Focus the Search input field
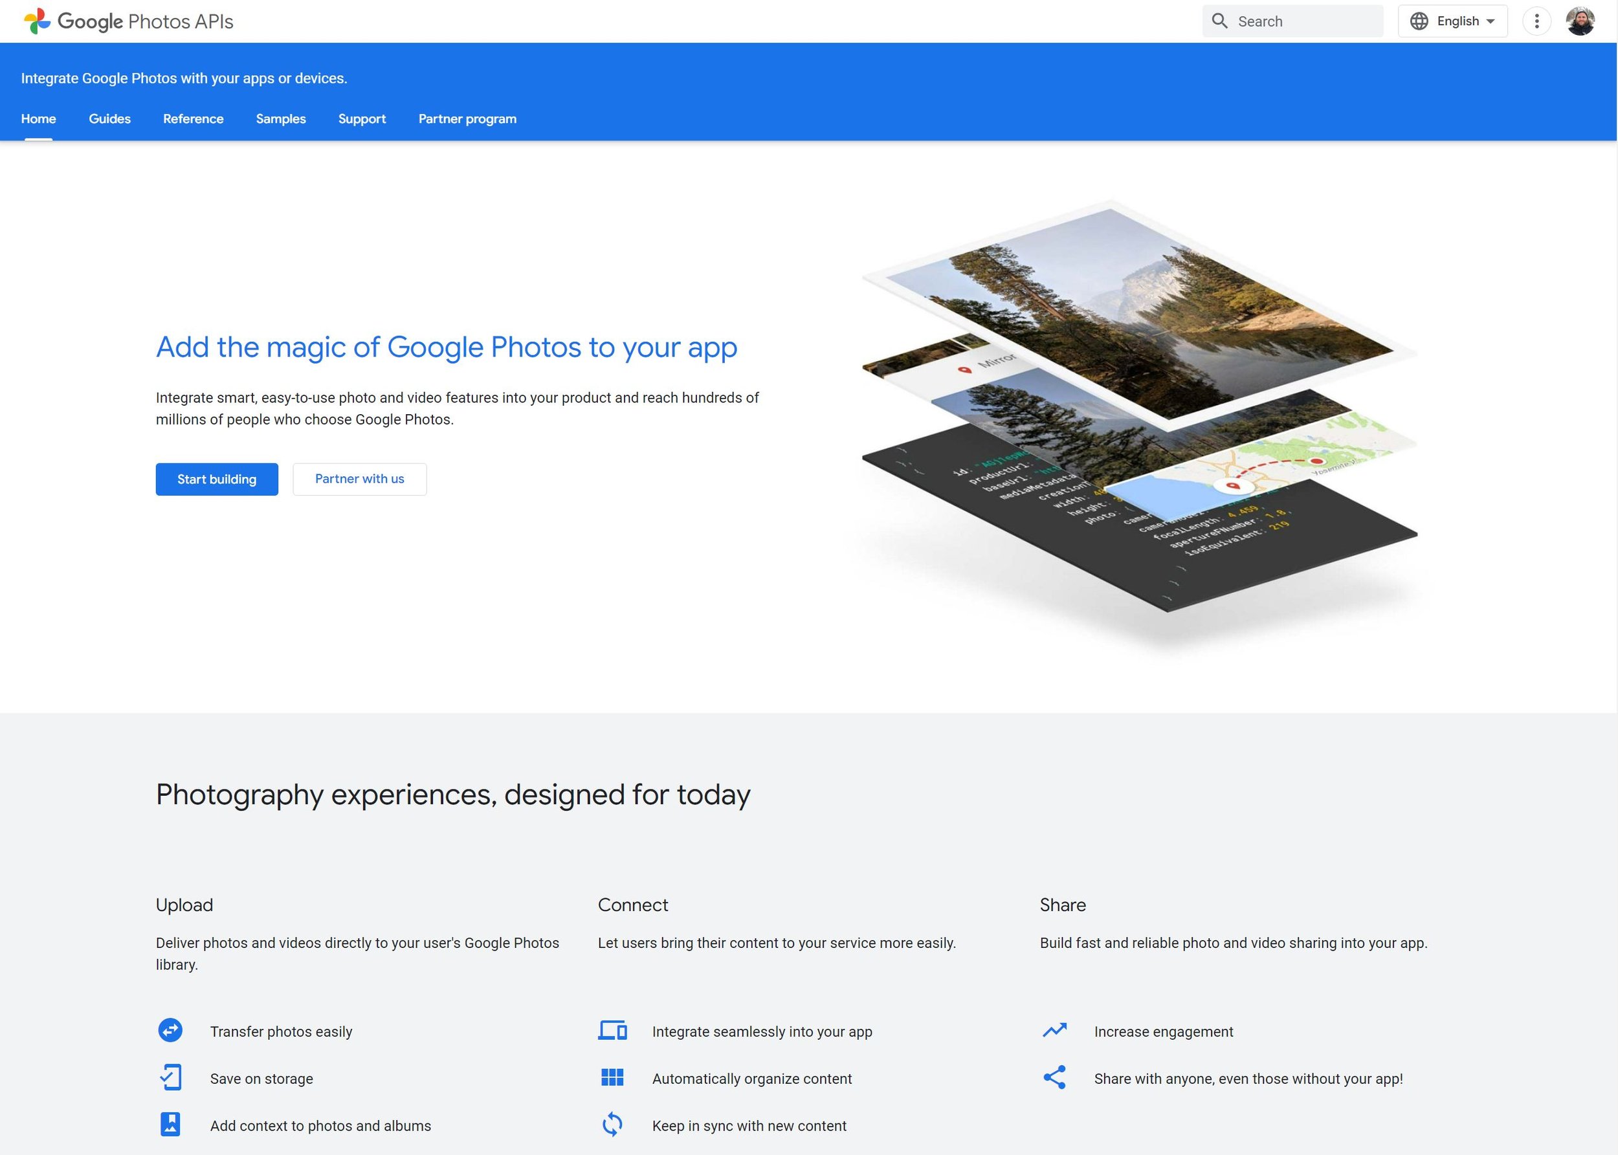Image resolution: width=1618 pixels, height=1155 pixels. pyautogui.click(x=1293, y=21)
